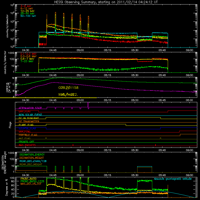Viewport: 200px width, 200px height.
Task: Click the 0.3-0.8 MeV legend entry
Action: (x=28, y=56)
